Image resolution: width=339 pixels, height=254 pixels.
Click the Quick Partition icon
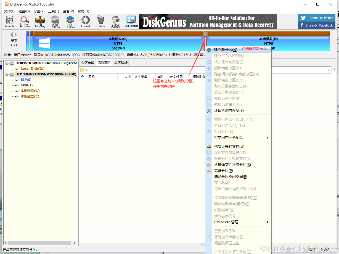(x=55, y=22)
